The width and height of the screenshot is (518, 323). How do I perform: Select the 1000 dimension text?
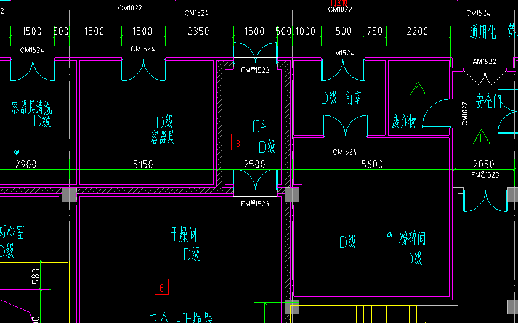[306, 31]
